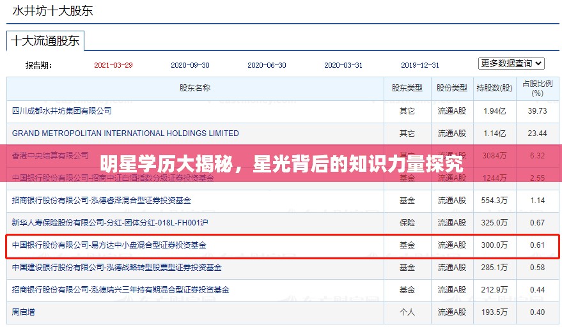Open 中国银行-易方达中小盘混合型证券投资基金 link
562x327 pixels.
click(x=109, y=245)
